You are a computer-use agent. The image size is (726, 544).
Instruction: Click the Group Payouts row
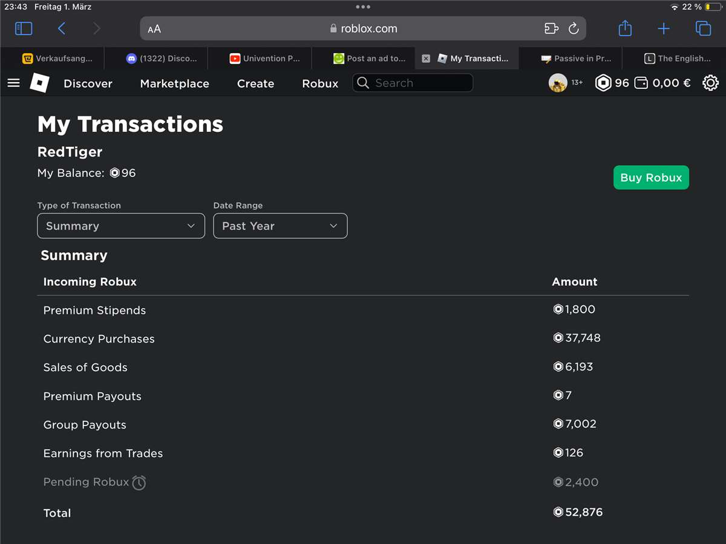click(x=363, y=424)
